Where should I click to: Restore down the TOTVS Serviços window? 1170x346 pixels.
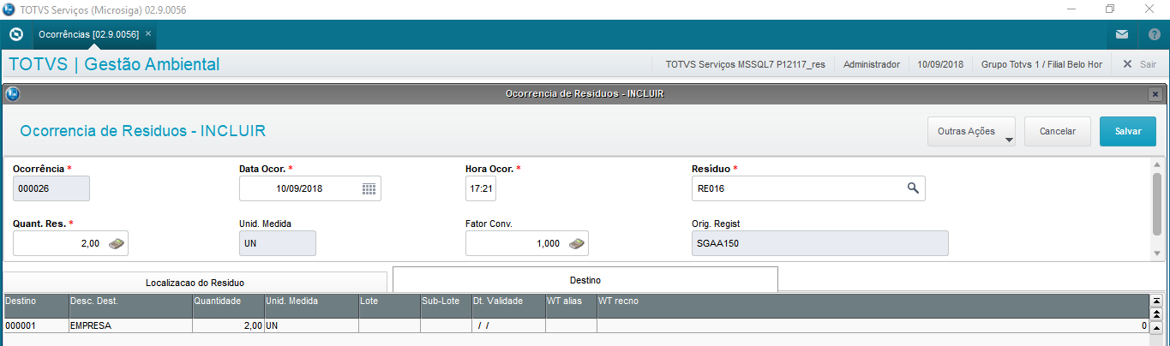[x=1110, y=9]
